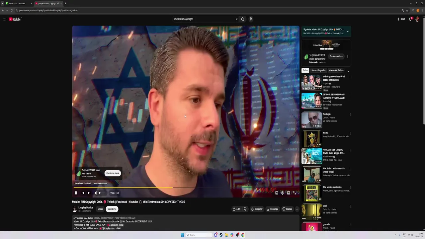The image size is (425, 239).
Task: Open more actions below the video
Action: (x=297, y=209)
